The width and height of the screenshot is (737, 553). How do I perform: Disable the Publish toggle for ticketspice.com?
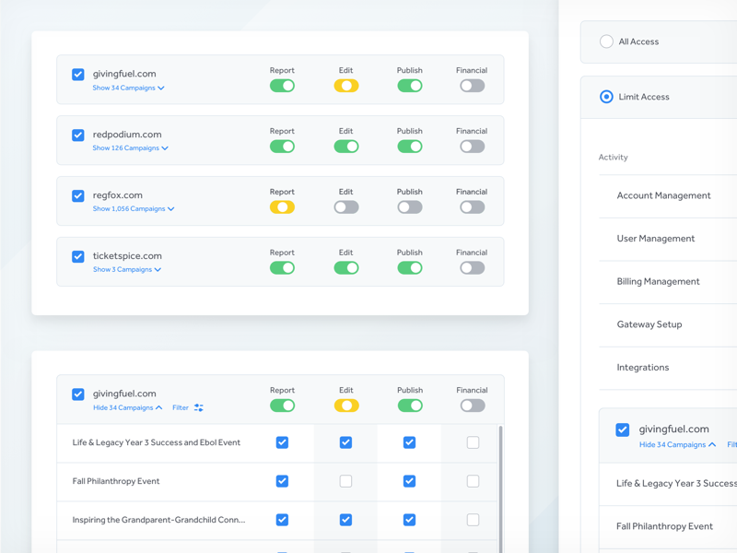pyautogui.click(x=409, y=267)
